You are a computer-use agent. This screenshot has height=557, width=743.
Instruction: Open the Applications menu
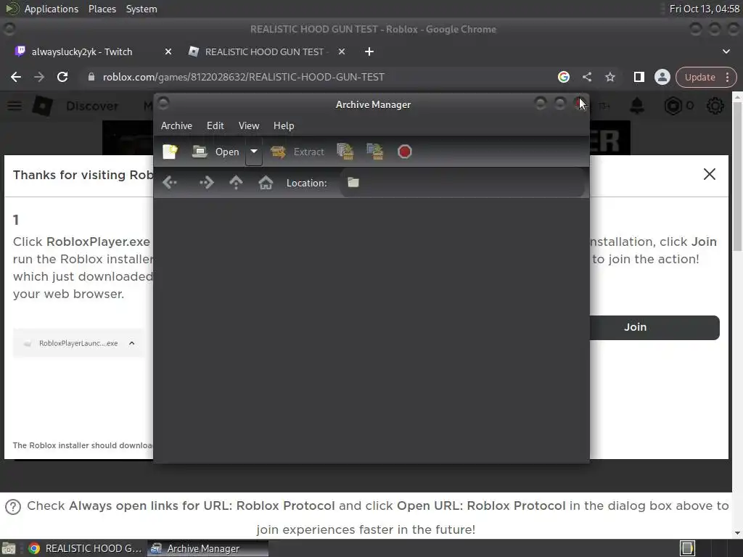point(52,9)
